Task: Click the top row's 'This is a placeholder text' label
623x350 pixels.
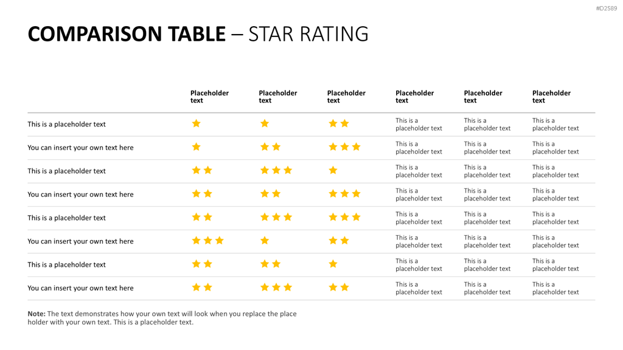Action: [66, 124]
